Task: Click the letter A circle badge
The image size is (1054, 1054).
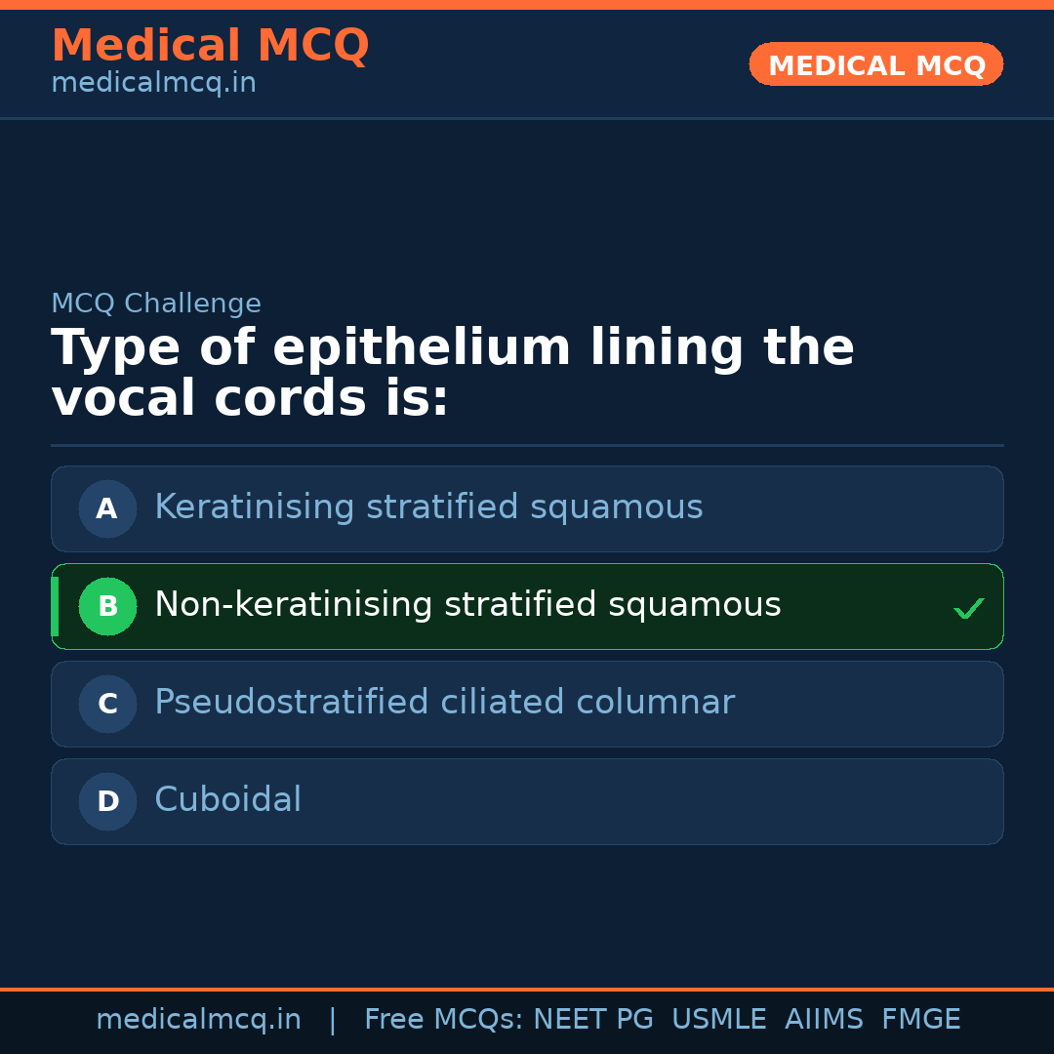Action: pyautogui.click(x=107, y=508)
